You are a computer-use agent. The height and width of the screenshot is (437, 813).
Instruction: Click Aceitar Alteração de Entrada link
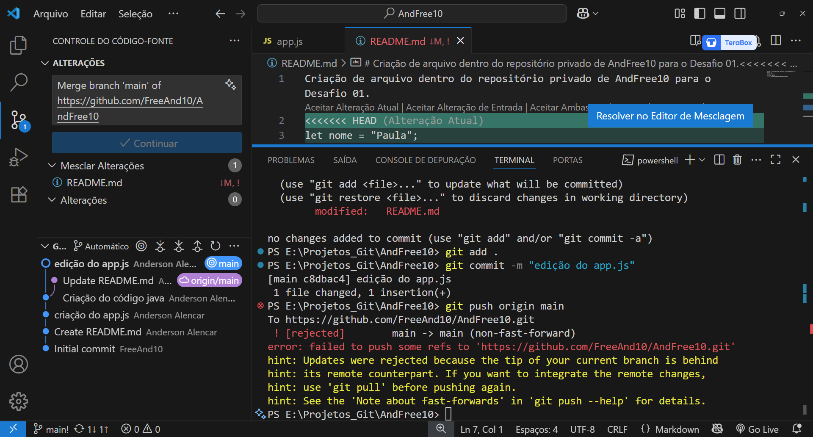(464, 108)
